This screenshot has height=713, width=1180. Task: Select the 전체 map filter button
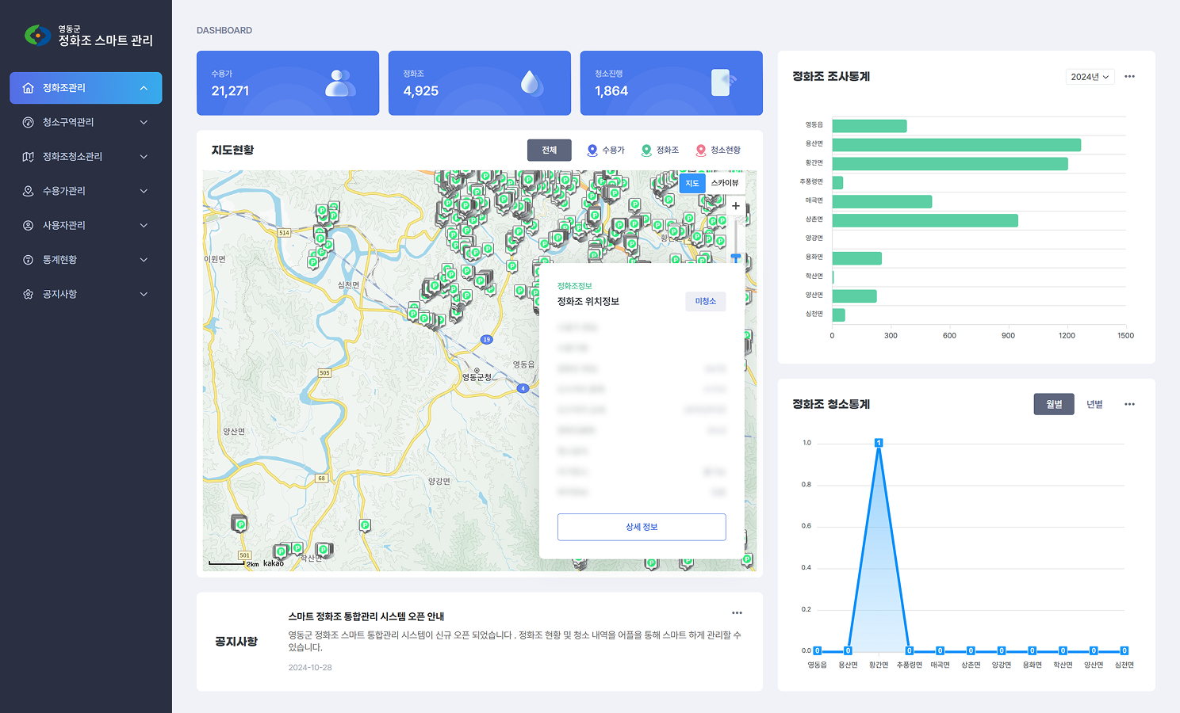[x=549, y=151]
